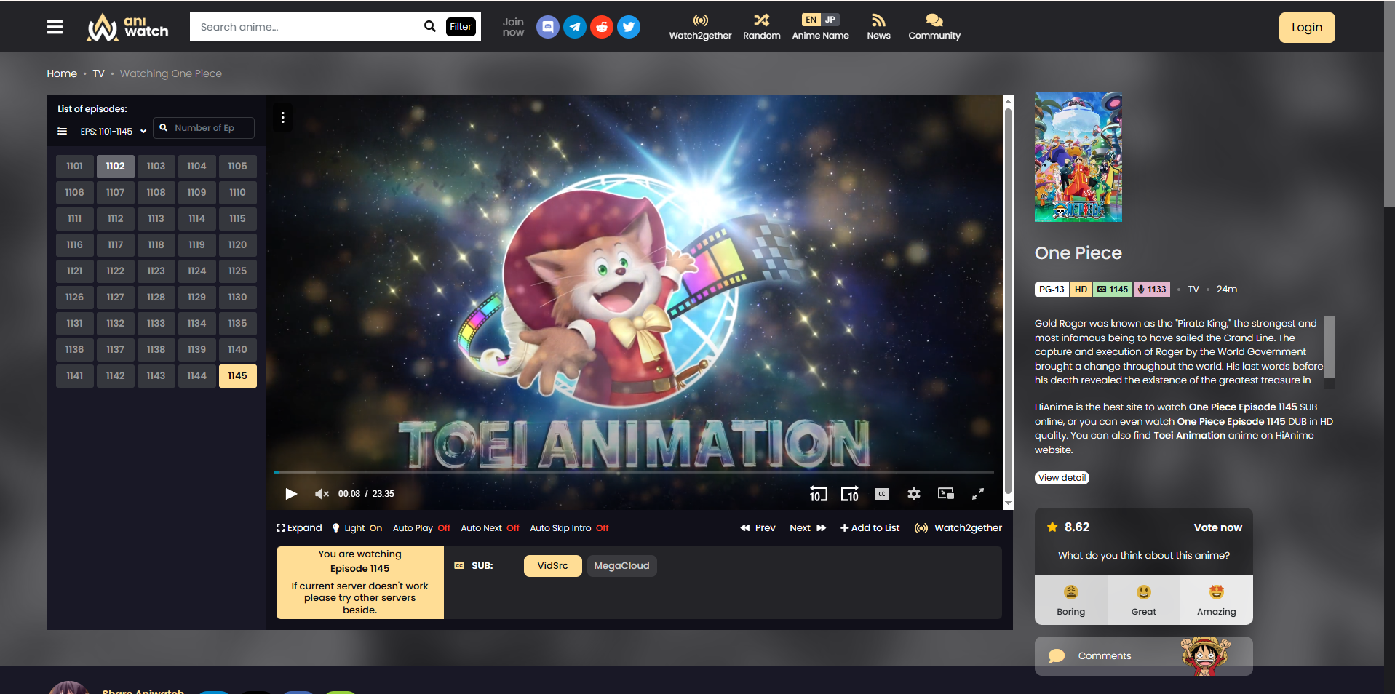Open the search Filter options
This screenshot has width=1395, height=694.
460,27
